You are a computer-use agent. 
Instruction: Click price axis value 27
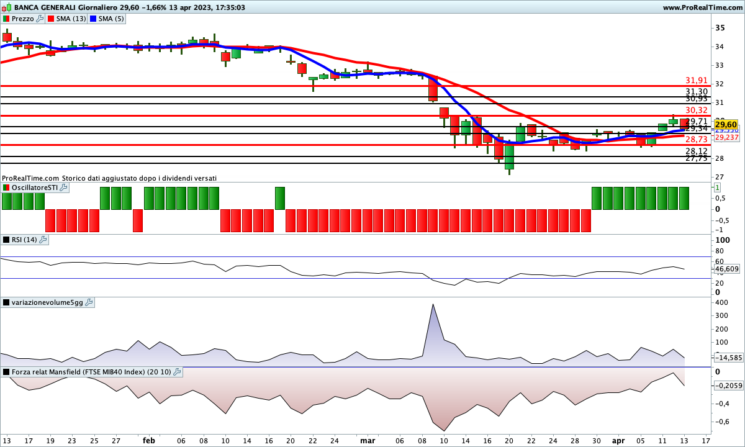(x=720, y=177)
